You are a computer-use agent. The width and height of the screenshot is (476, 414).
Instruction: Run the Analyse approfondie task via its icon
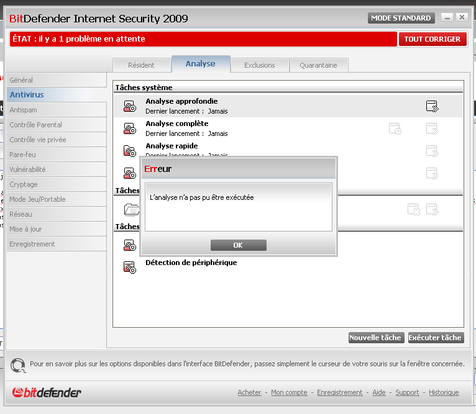432,107
